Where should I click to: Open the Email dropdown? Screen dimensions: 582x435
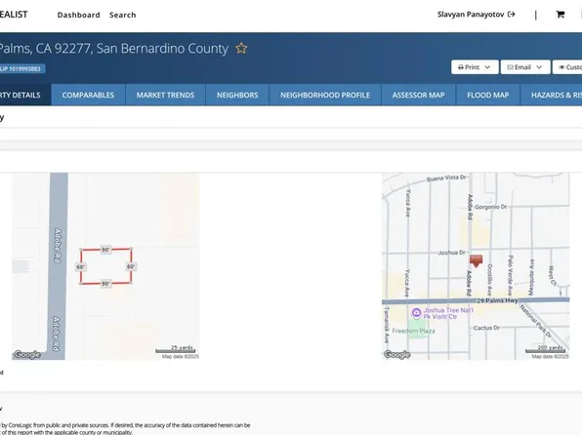point(525,67)
